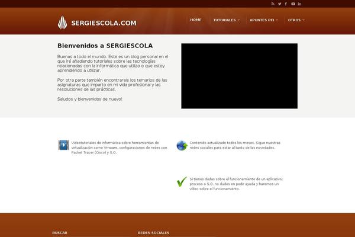Click the black video player area
Screen dimensions: 355x237
(239, 76)
